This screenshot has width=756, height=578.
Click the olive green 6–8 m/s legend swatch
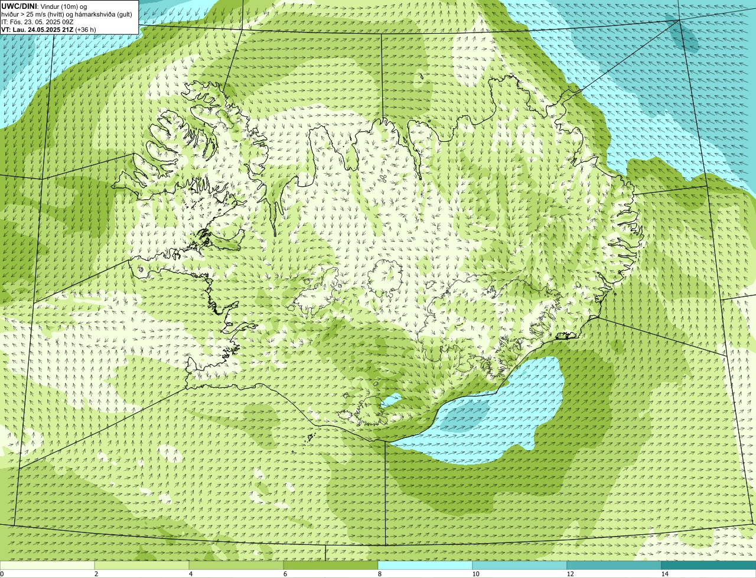(331, 565)
